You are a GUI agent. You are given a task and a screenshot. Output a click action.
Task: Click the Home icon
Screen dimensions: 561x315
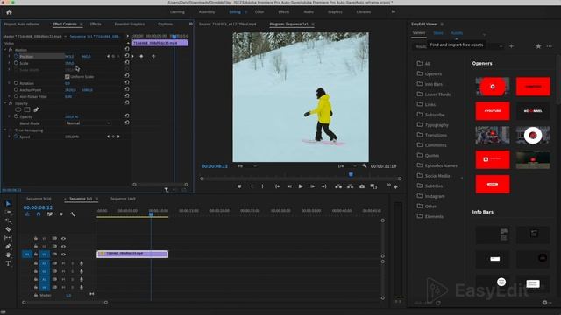click(x=9, y=12)
